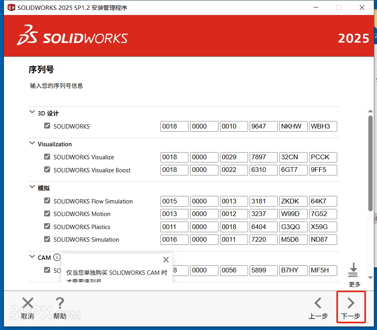Click the 上一步 back arrow icon
The height and width of the screenshot is (330, 377).
[318, 303]
